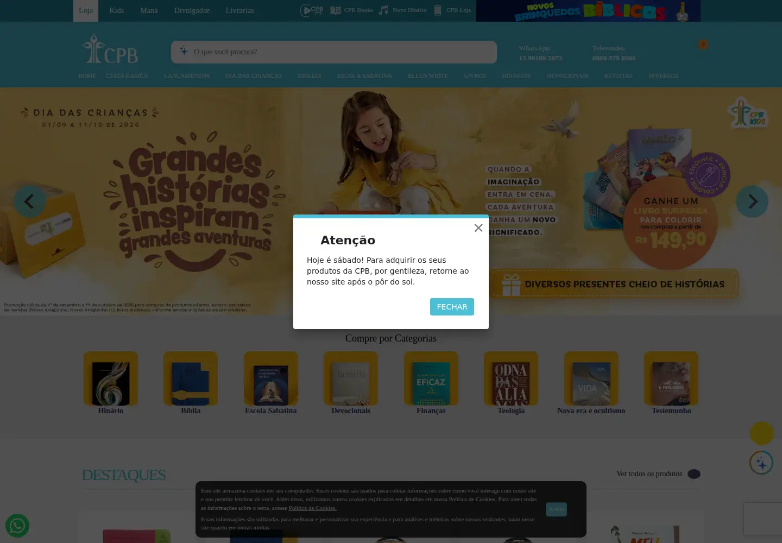Open the Política de Cookies link
Viewport: 782px width, 543px height.
[x=312, y=508]
